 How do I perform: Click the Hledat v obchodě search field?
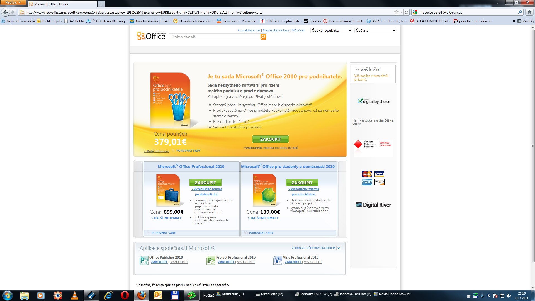click(215, 37)
